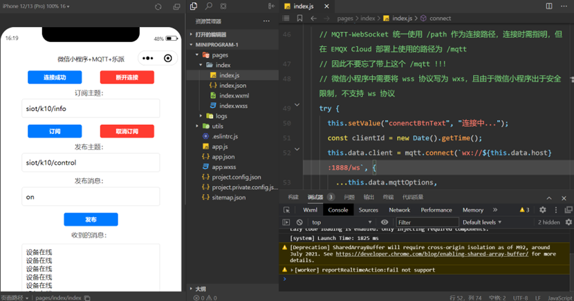This screenshot has width=574, height=301.
Task: Click the JavaScript language mode in status bar
Action: click(x=560, y=298)
